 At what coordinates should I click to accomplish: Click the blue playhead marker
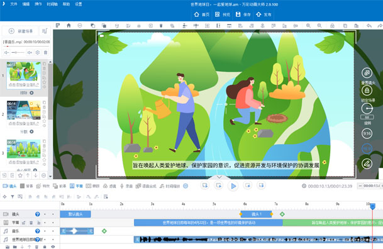(372, 206)
